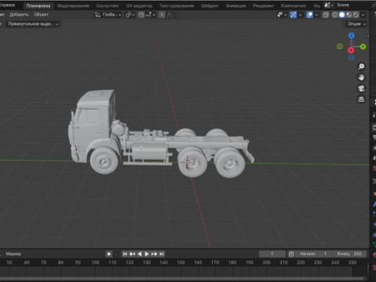The width and height of the screenshot is (376, 282).
Task: Switch to Планировка workspace tab
Action: 38,5
